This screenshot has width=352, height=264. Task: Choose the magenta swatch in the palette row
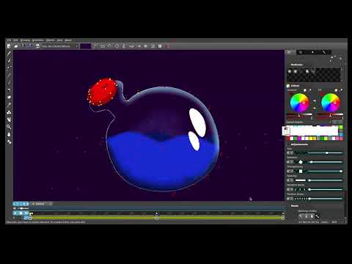(299, 139)
